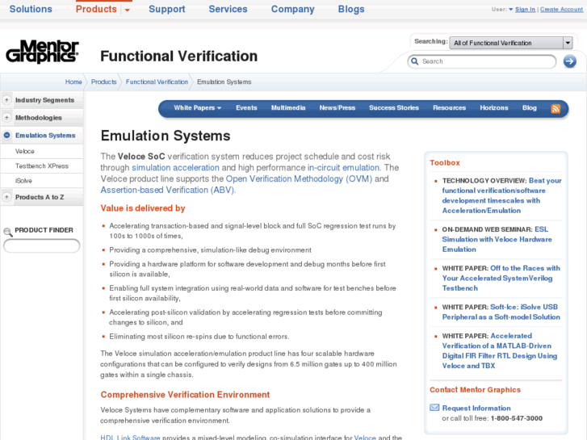Image resolution: width=587 pixels, height=440 pixels.
Task: Open the White Papers dropdown menu
Action: (x=197, y=108)
